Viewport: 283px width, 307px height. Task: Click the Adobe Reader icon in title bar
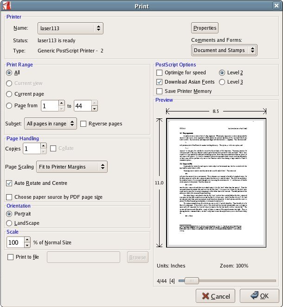6,6
